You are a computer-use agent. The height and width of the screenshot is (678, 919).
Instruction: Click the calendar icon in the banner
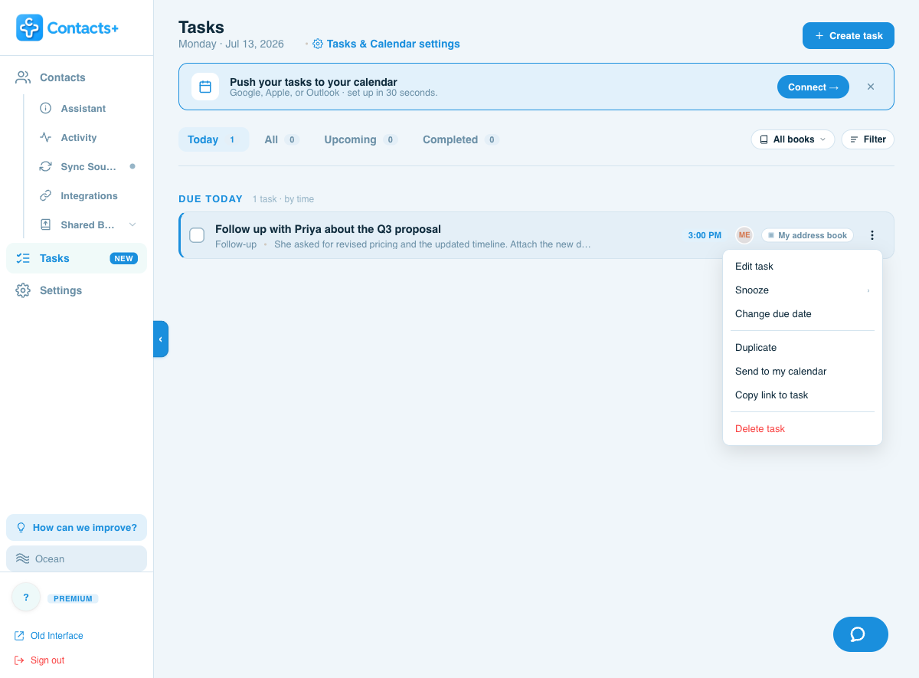(x=205, y=87)
